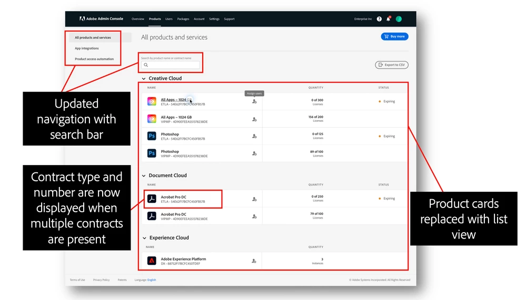Select the Products tab

(155, 19)
